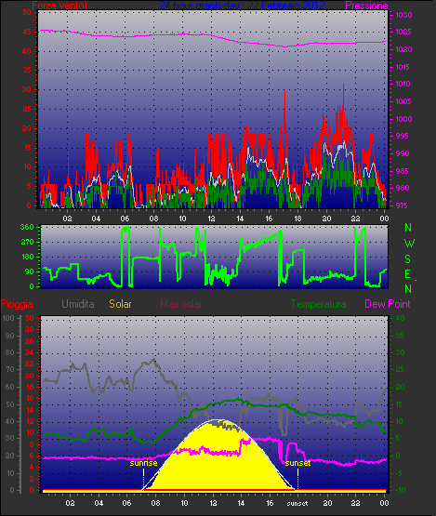The height and width of the screenshot is (516, 436).
Task: Click the 'Forza vento' label in red
Action: pos(59,6)
